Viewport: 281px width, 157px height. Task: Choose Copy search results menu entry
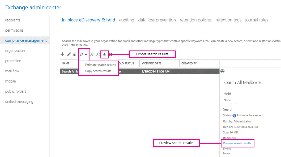click(x=98, y=71)
